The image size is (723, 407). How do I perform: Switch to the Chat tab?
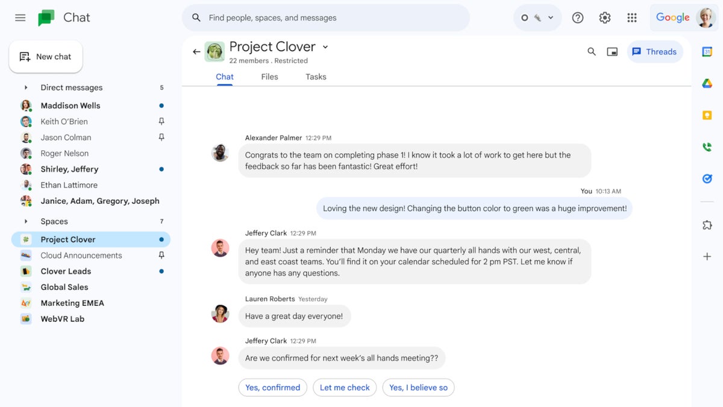(x=225, y=77)
